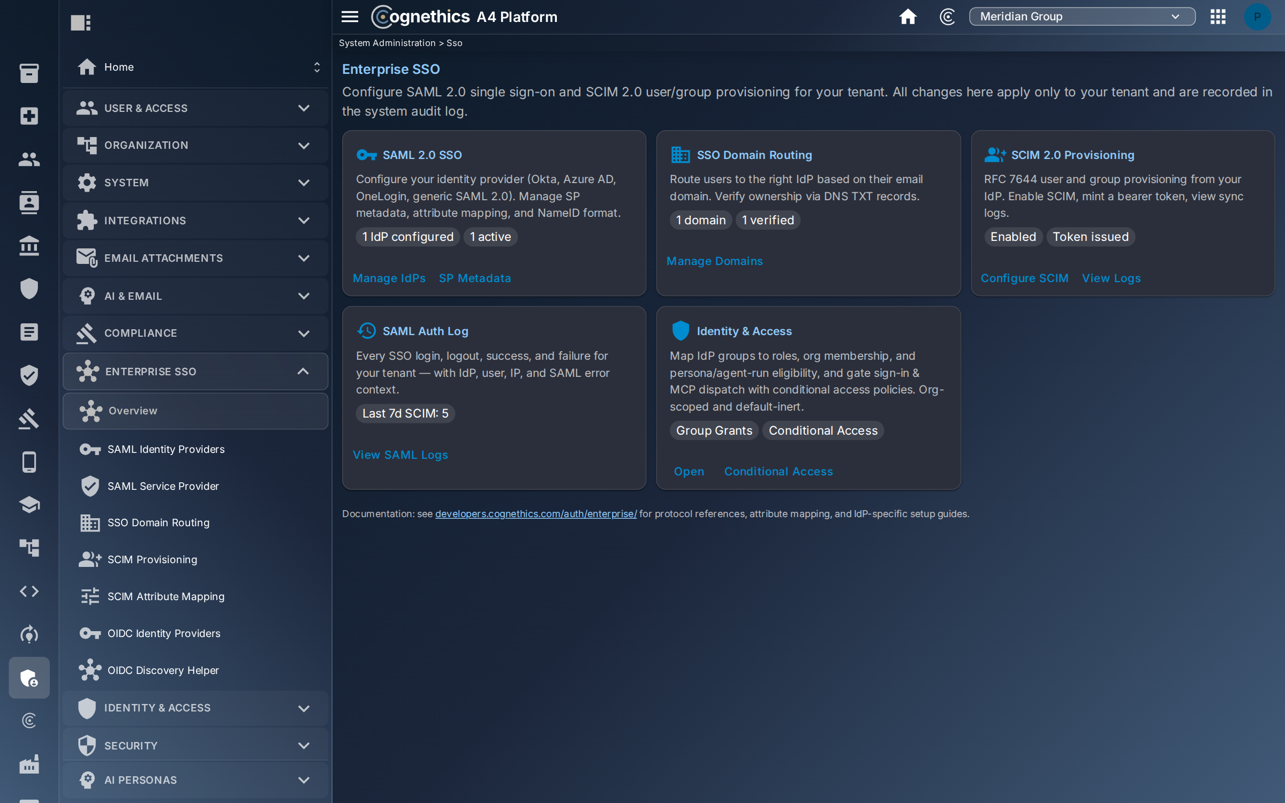The image size is (1285, 803).
Task: Expand the SECURITY section
Action: tap(195, 745)
